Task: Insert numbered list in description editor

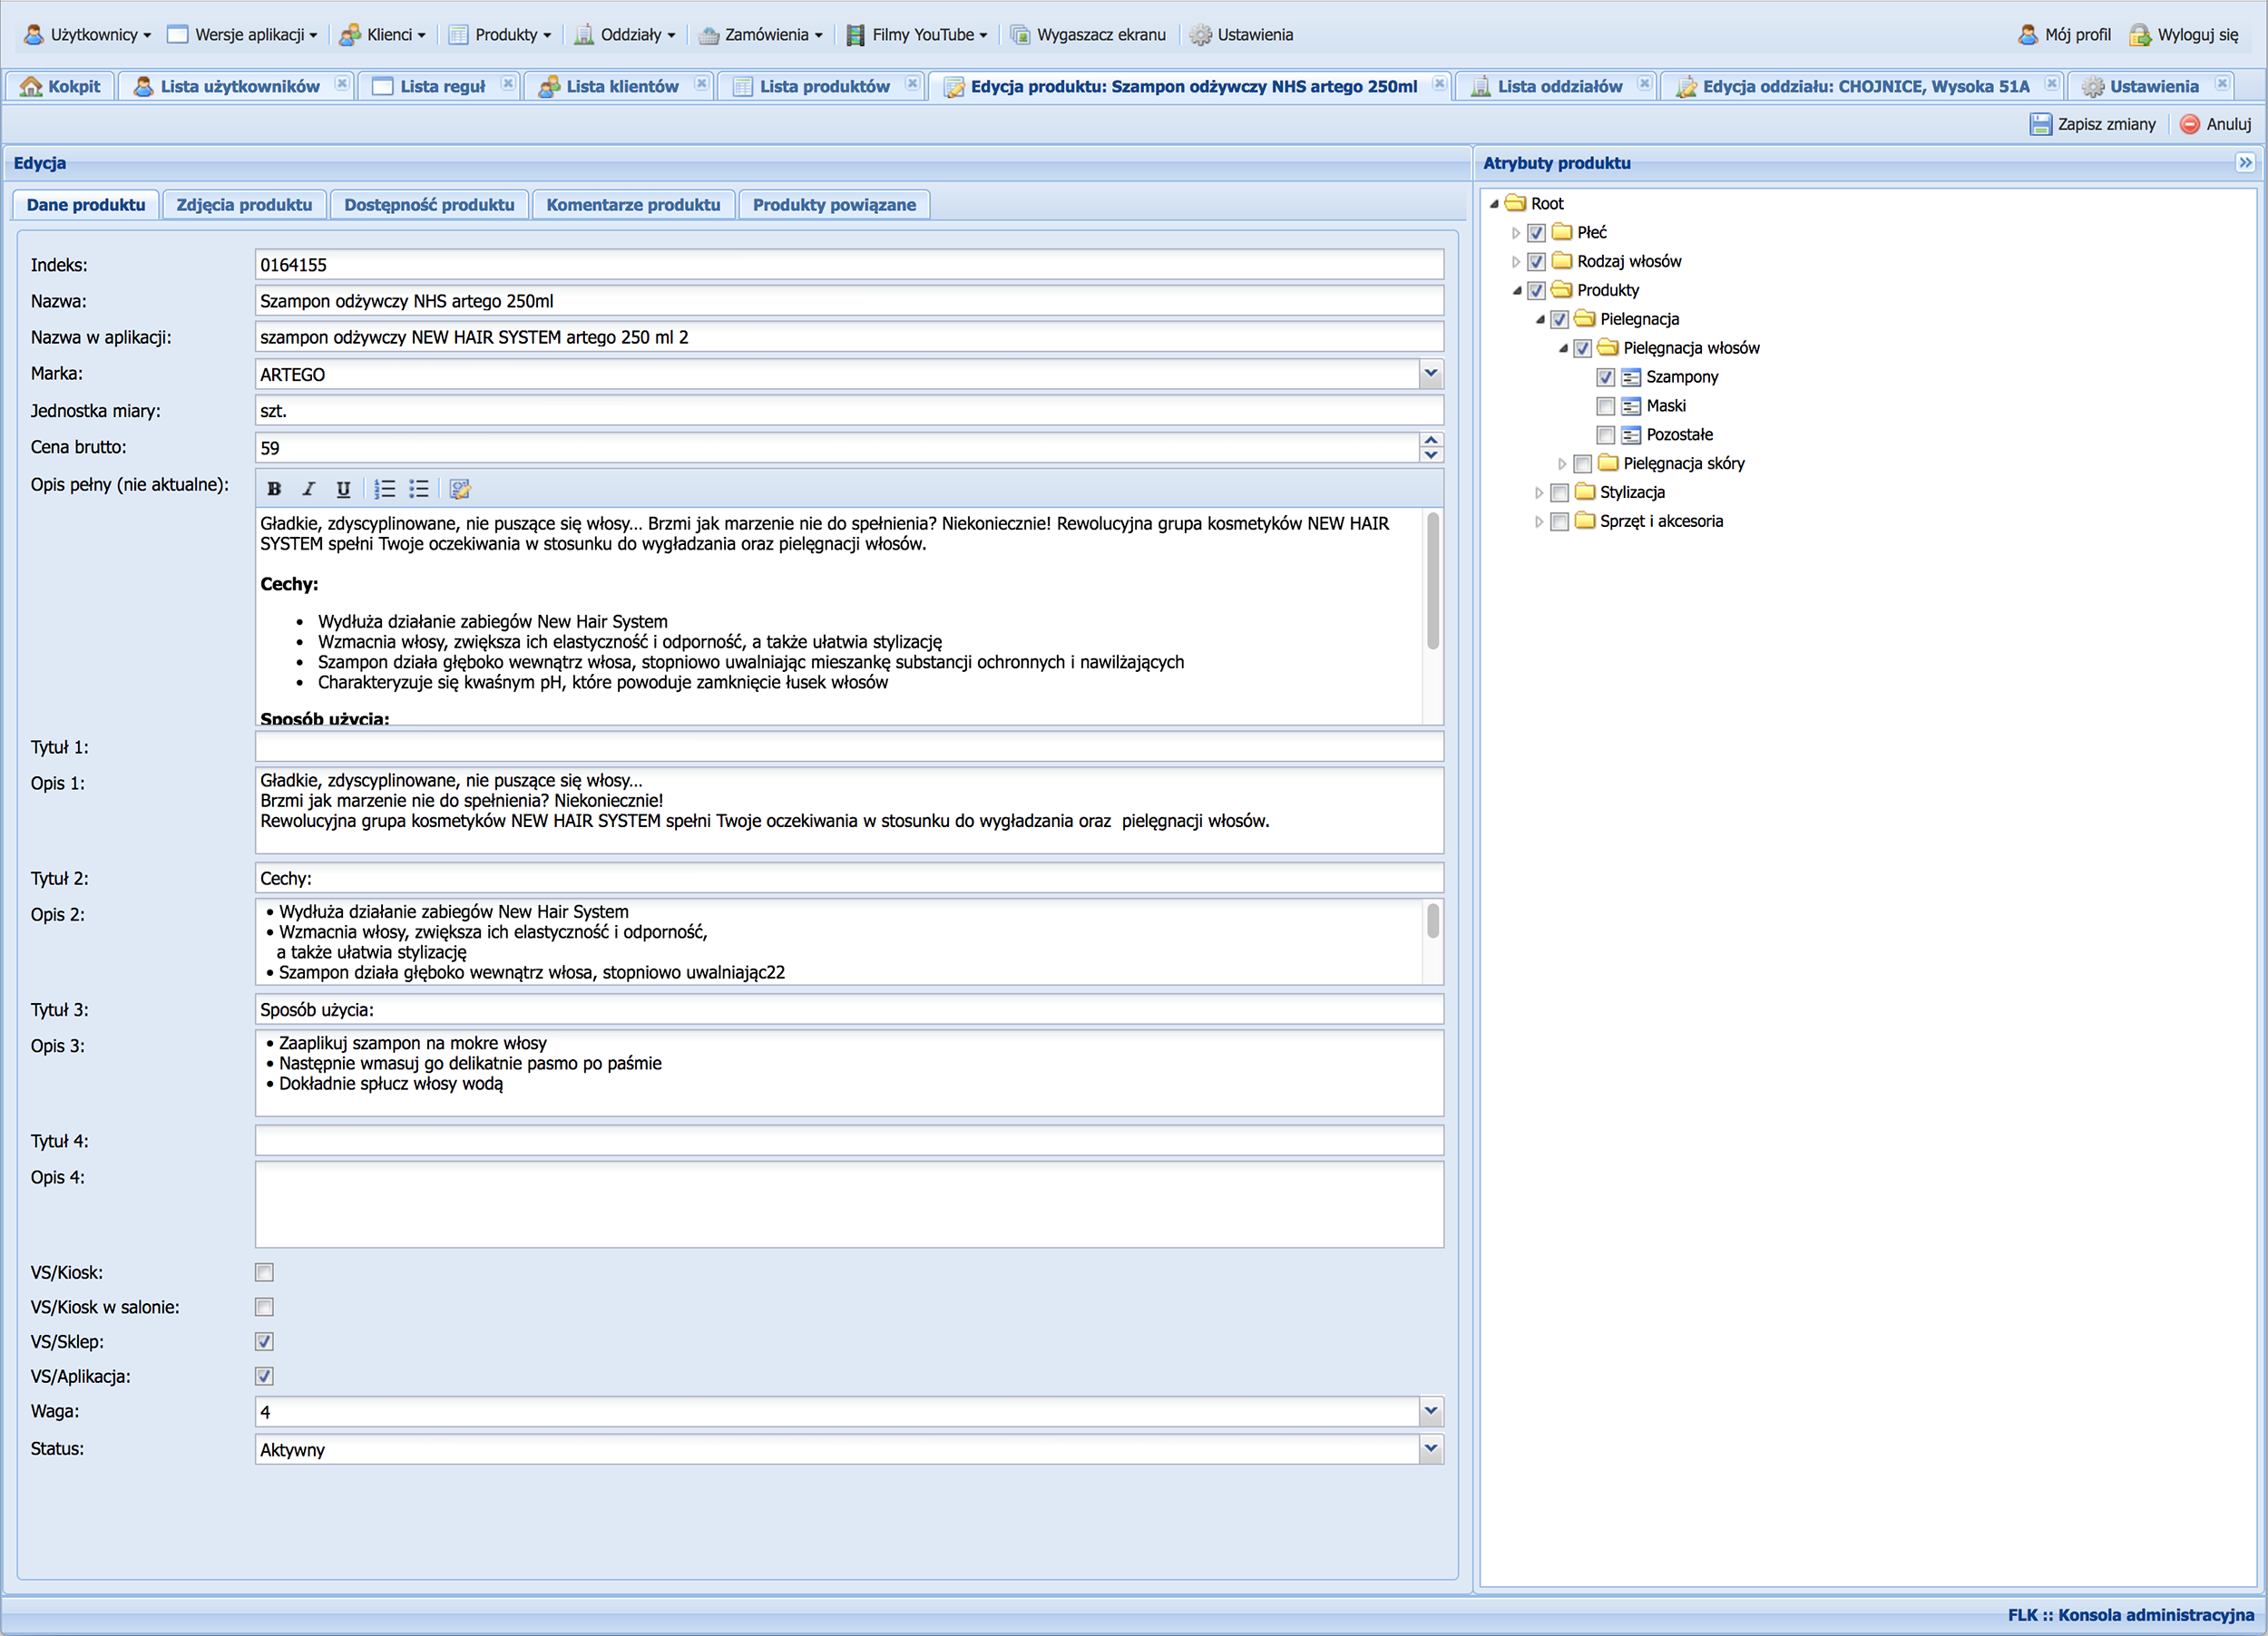Action: (x=385, y=489)
